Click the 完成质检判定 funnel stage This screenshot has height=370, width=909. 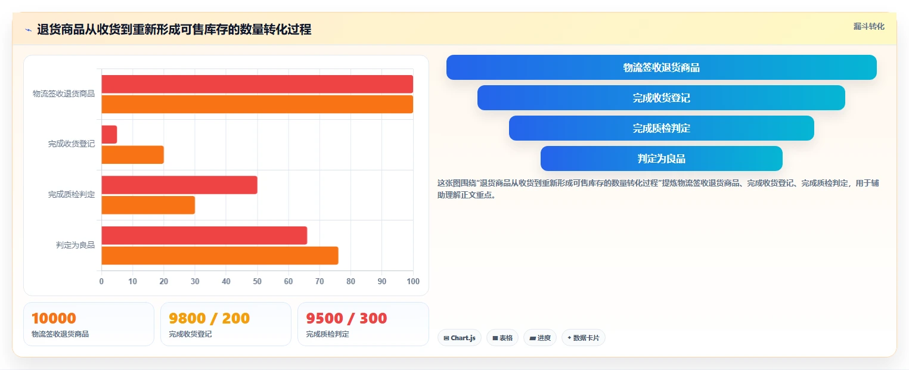[x=661, y=128]
